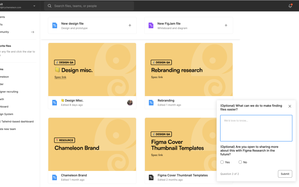
Task: Open the Chameleon Brand thumbnail
Action: (92, 144)
